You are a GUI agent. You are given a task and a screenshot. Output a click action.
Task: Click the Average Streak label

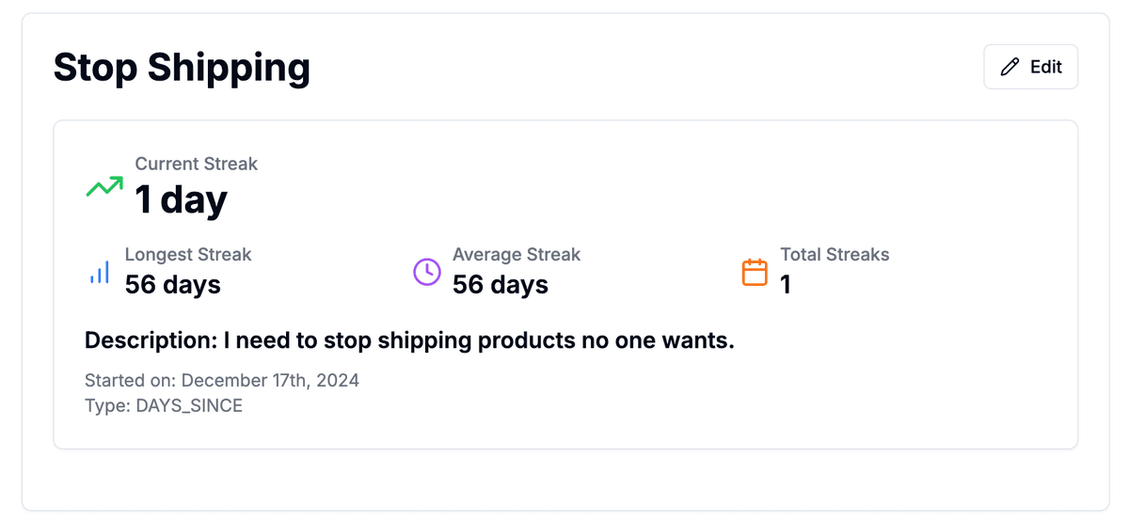tap(517, 254)
